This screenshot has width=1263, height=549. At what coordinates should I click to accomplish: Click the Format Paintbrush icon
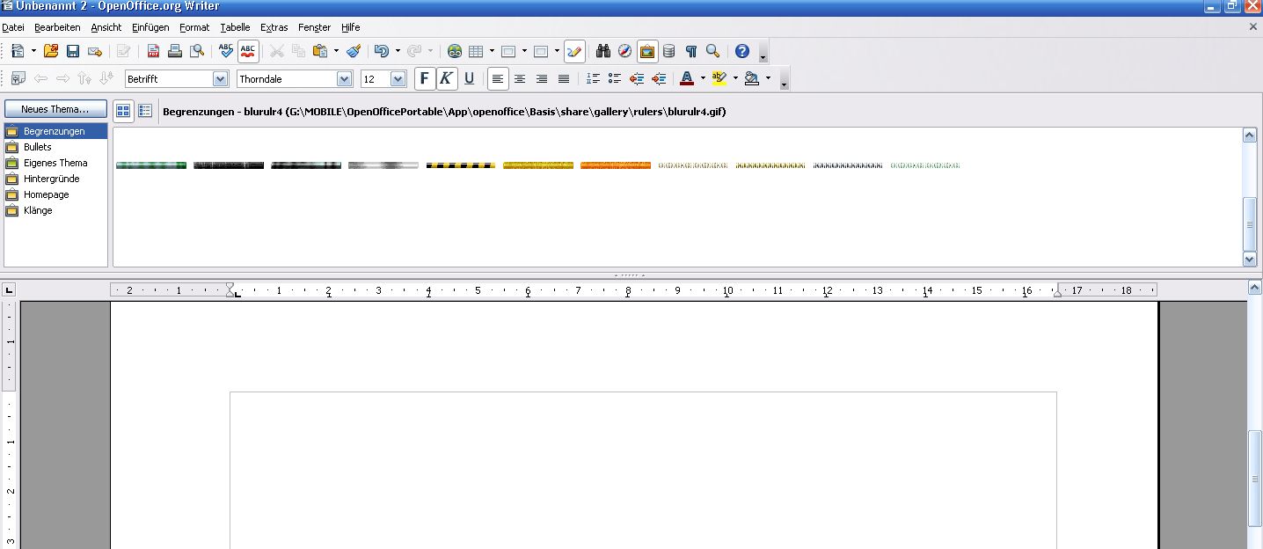coord(353,51)
